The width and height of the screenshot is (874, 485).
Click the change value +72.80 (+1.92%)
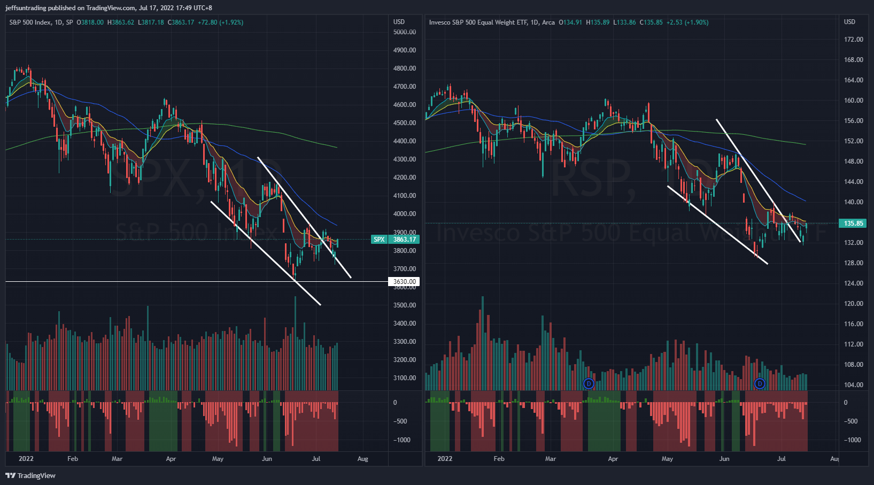tap(220, 22)
